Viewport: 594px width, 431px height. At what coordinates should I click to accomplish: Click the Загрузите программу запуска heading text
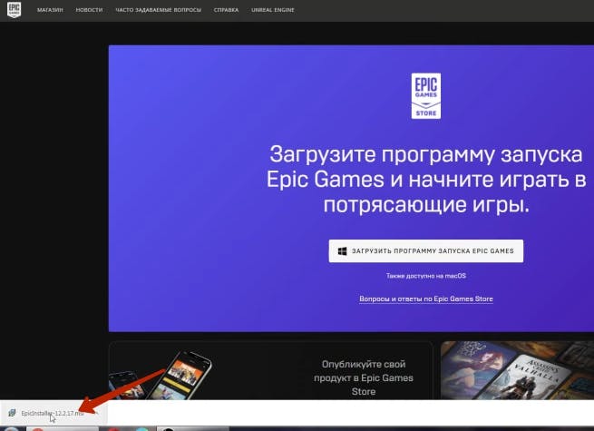(426, 180)
